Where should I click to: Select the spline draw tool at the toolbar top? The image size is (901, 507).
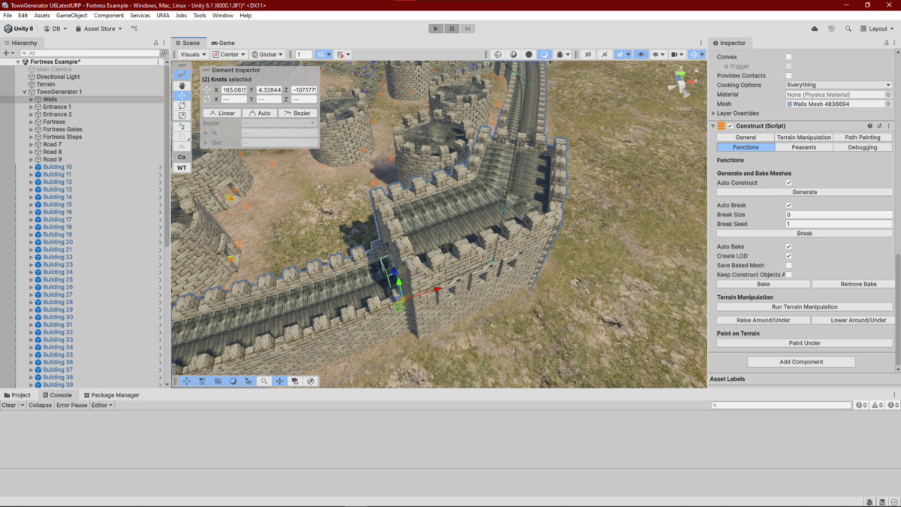[x=182, y=74]
